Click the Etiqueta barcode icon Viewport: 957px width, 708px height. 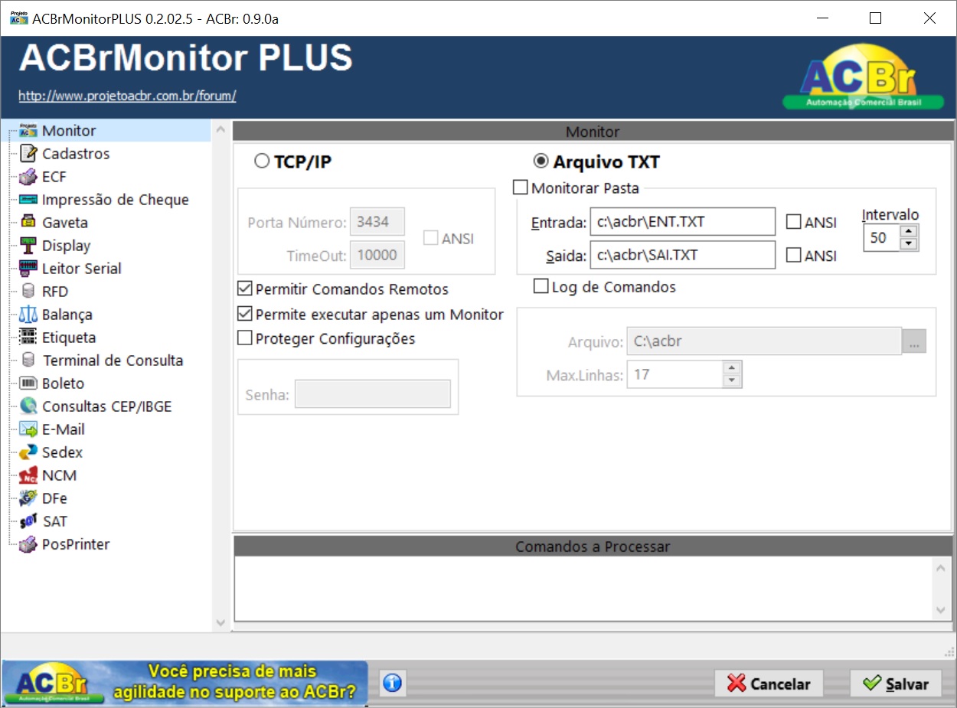[28, 338]
